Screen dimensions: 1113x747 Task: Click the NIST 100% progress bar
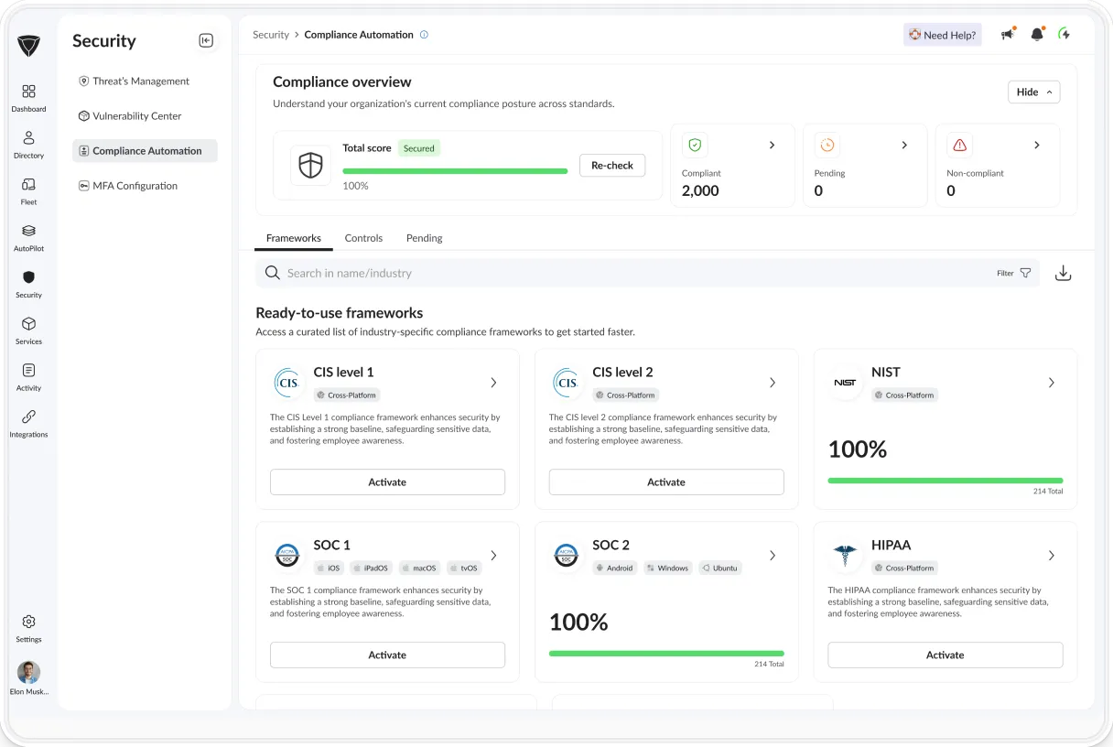coord(945,480)
